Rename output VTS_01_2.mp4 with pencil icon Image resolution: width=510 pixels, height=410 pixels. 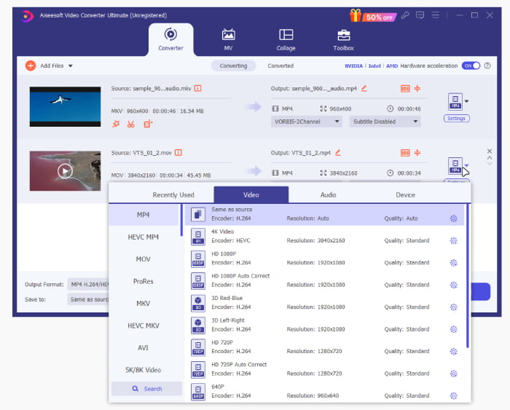click(338, 152)
